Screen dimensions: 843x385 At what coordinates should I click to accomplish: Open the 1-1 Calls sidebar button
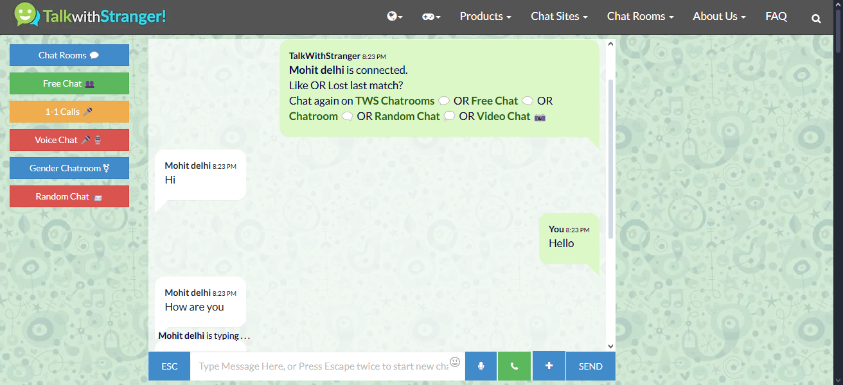(69, 112)
